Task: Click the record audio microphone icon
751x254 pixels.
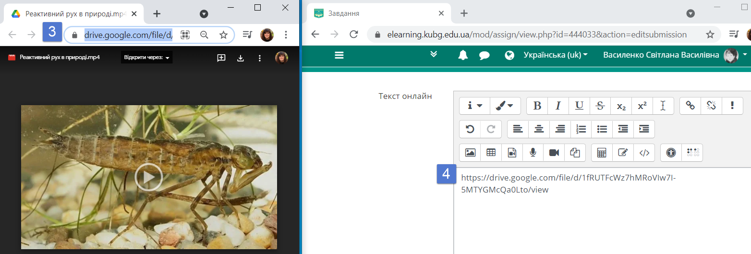Action: 533,153
